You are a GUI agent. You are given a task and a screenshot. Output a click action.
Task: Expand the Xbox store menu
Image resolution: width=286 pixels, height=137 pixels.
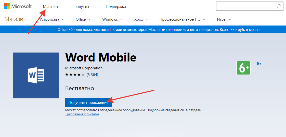[141, 19]
